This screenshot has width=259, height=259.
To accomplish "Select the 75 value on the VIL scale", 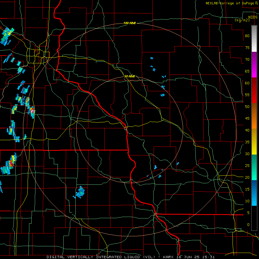I will point(247,47).
